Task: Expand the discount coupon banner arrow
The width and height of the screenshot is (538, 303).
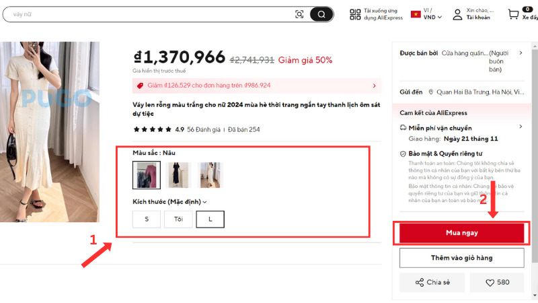Action: pyautogui.click(x=375, y=86)
